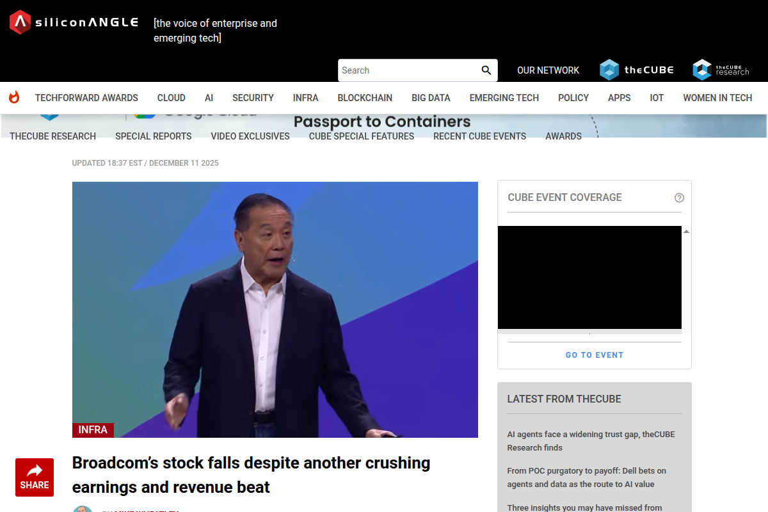This screenshot has height=512, width=768.
Task: Click the author avatar below the headline
Action: (82, 509)
